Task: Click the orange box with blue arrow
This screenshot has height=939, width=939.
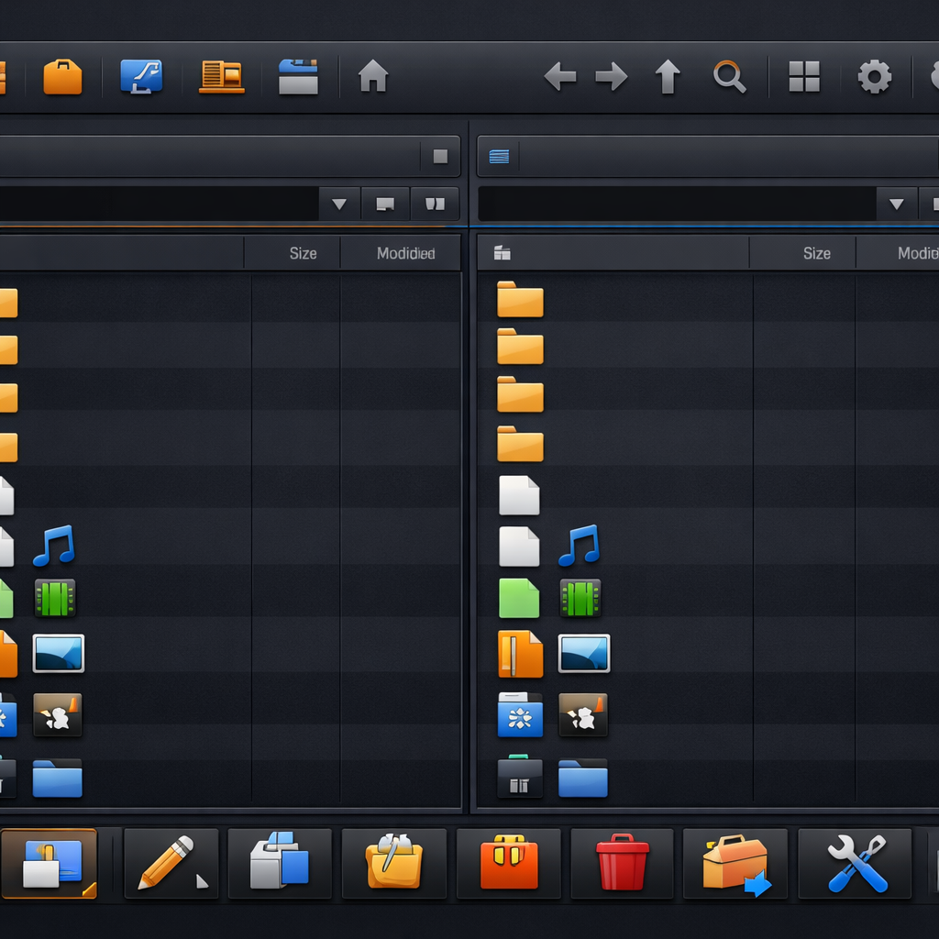Action: click(735, 863)
